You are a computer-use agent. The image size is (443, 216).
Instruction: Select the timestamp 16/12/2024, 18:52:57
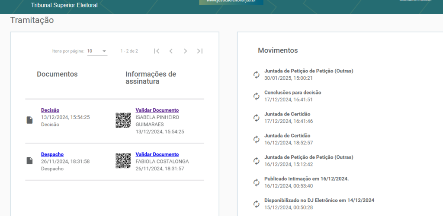[289, 143]
